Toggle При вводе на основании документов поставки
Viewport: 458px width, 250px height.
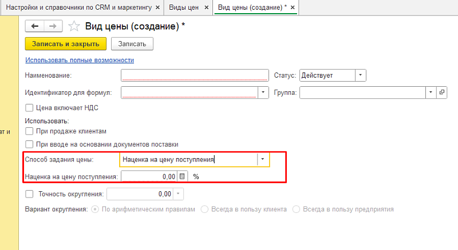tap(30, 144)
